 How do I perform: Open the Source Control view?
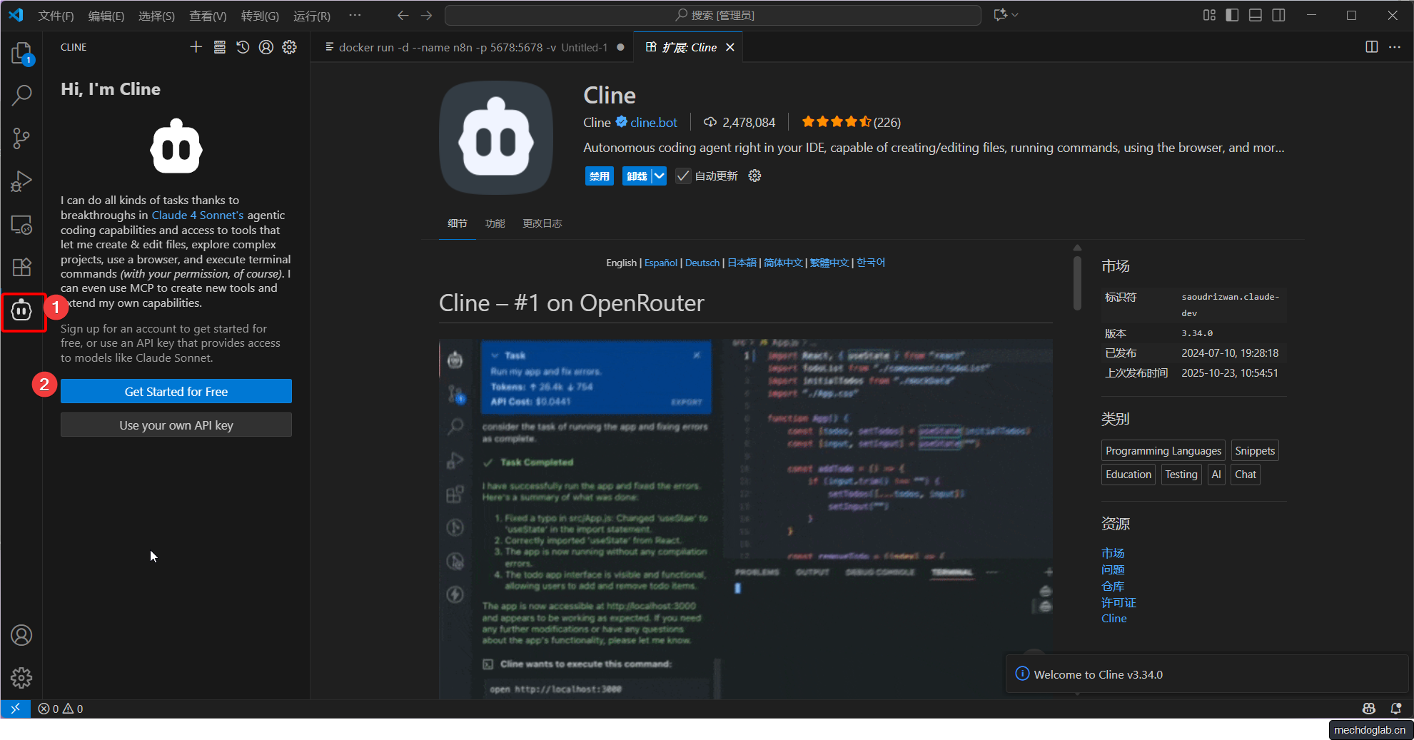(x=21, y=138)
